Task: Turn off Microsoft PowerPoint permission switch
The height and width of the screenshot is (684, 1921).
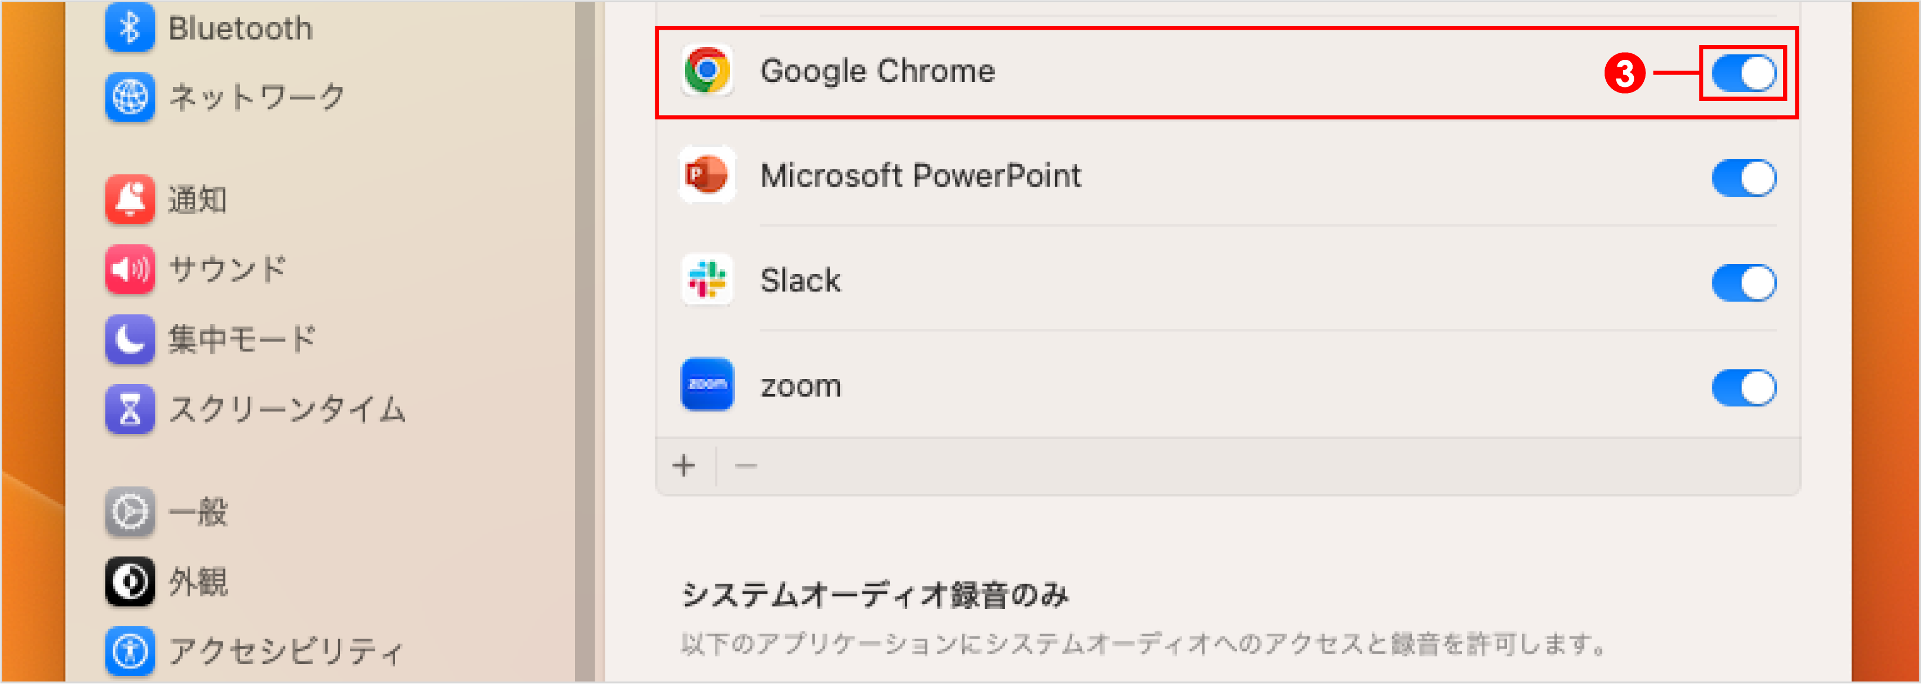Action: pos(1743,177)
